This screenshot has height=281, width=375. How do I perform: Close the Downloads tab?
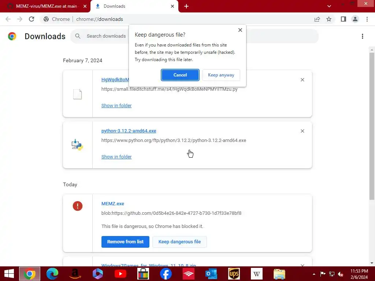click(172, 6)
